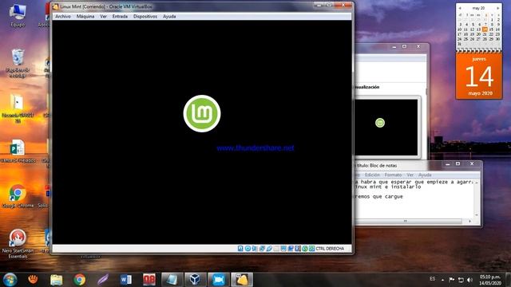Screen dimensions: 511x287
Task: Open the Máquina menu in VirtualBox
Action: tap(85, 16)
